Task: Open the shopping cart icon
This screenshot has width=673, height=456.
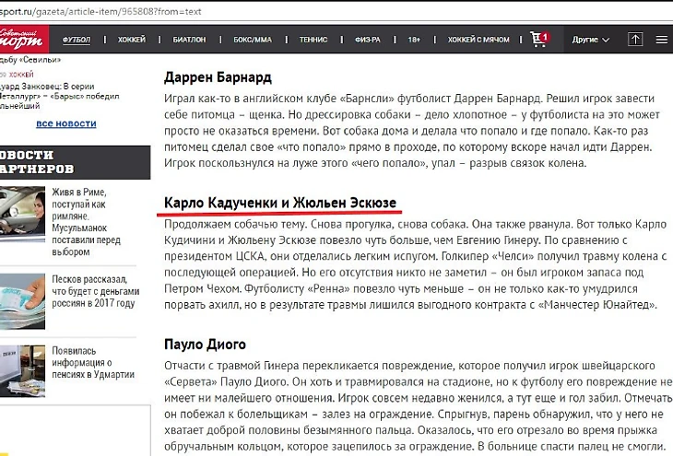Action: [x=537, y=40]
